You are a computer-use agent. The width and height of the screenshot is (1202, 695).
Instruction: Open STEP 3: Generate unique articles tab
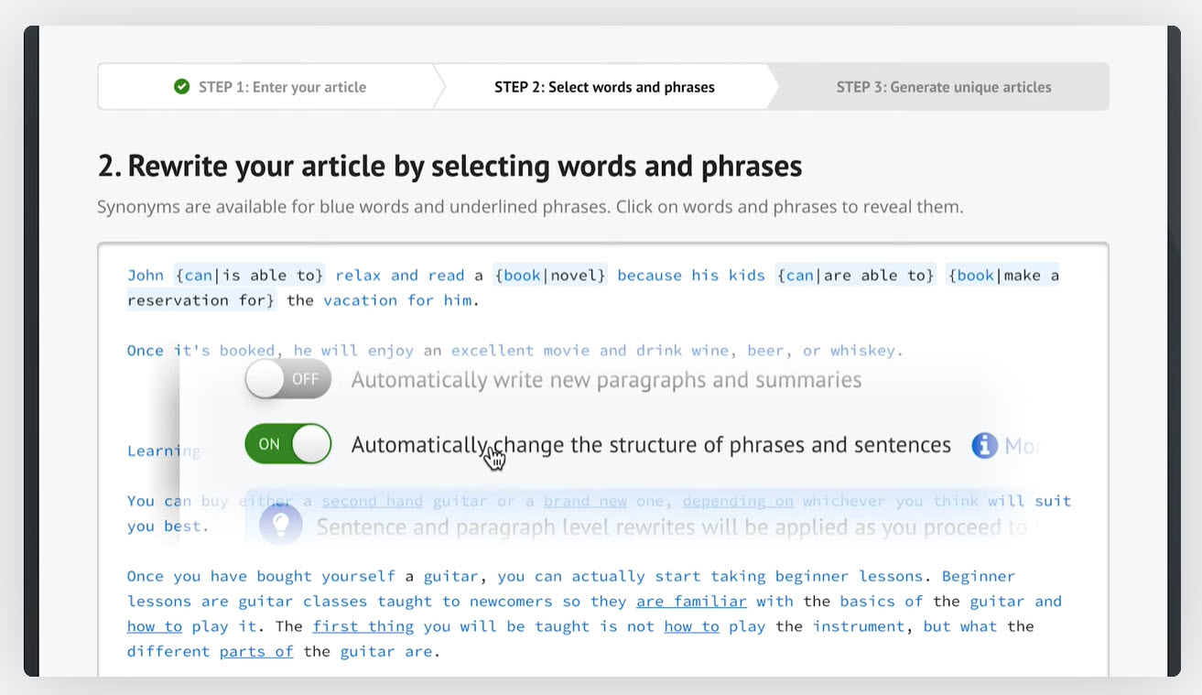944,87
